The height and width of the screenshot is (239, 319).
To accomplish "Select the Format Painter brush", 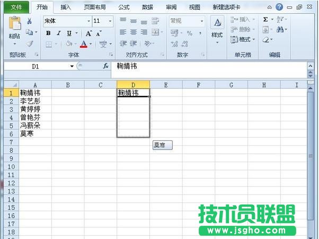I will [30, 43].
